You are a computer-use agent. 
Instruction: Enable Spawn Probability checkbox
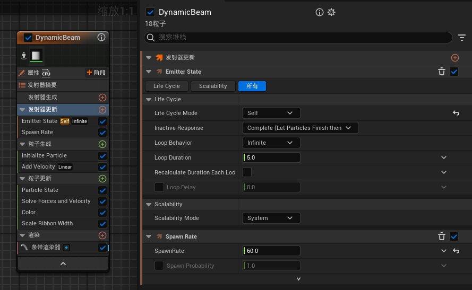tap(159, 266)
